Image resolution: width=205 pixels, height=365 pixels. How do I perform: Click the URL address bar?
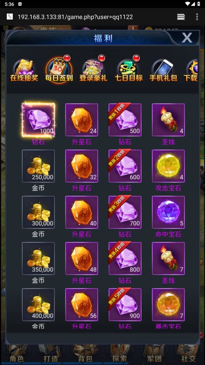[x=75, y=17]
